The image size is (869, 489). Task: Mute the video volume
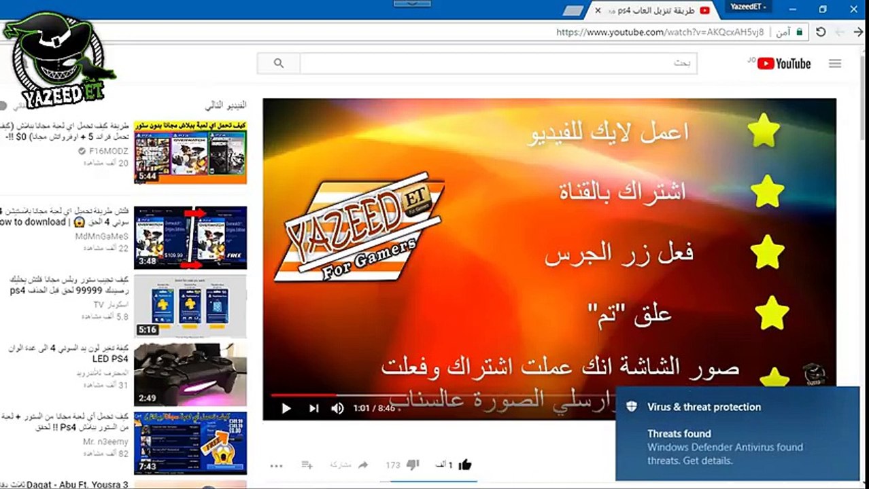tap(337, 408)
